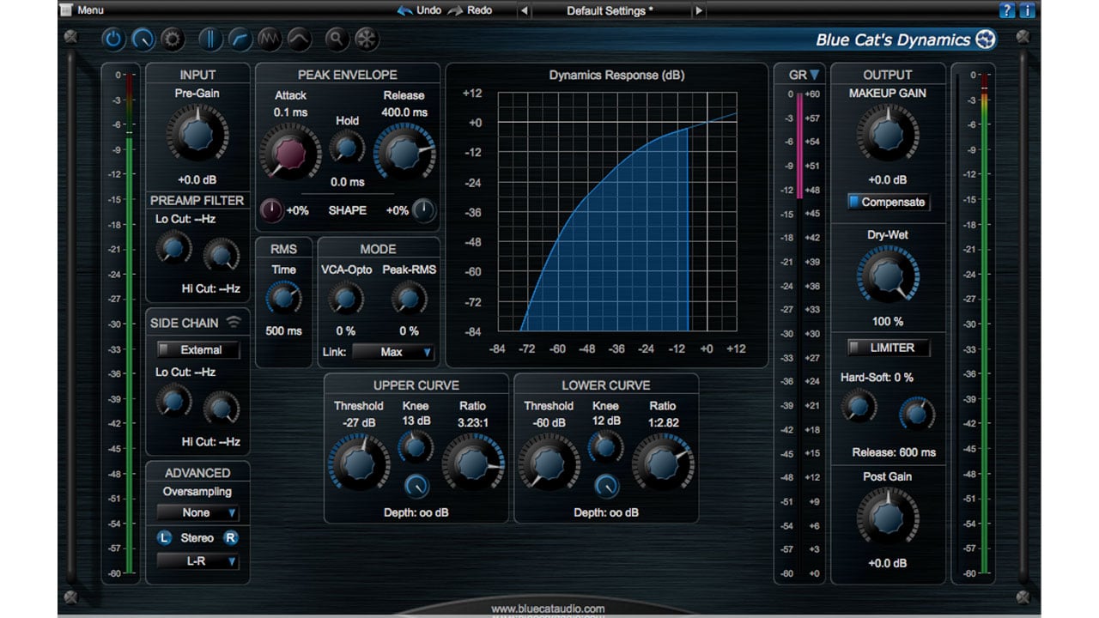Click the Lower Curve Threshold knob
1099x618 pixels.
[x=548, y=463]
